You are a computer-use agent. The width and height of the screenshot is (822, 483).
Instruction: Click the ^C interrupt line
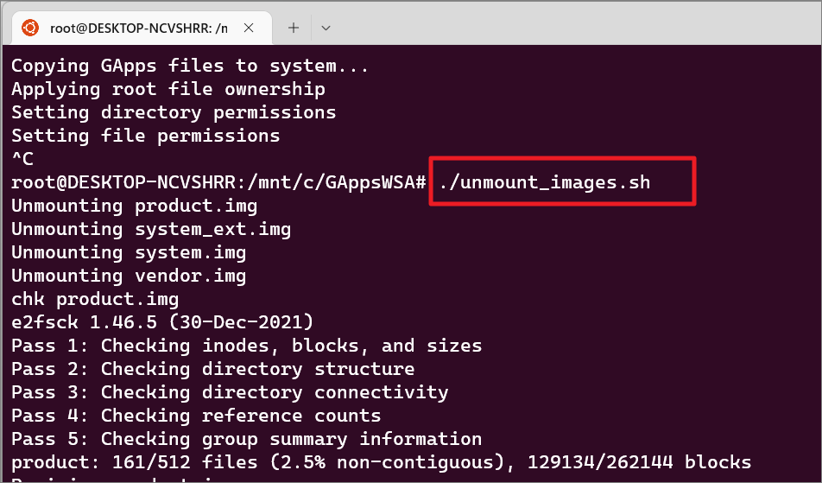(22, 158)
